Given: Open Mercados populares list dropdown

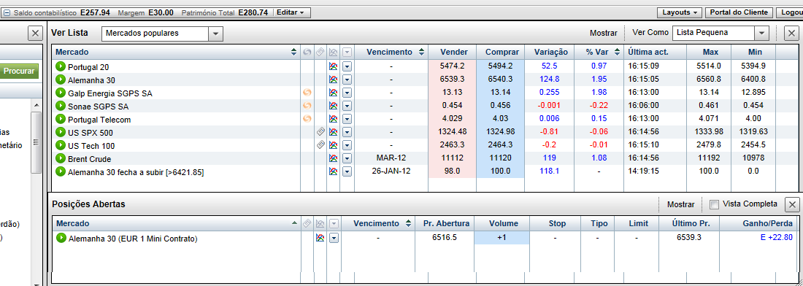Looking at the screenshot, I should (215, 34).
